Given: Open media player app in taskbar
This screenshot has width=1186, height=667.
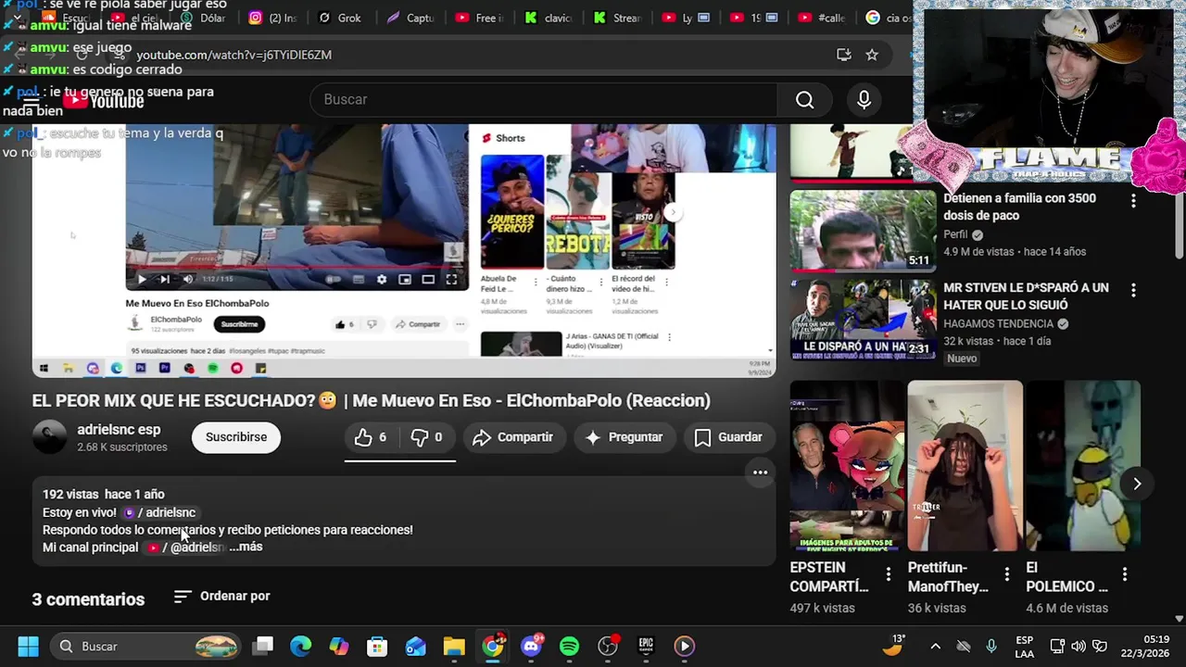Looking at the screenshot, I should pyautogui.click(x=684, y=646).
